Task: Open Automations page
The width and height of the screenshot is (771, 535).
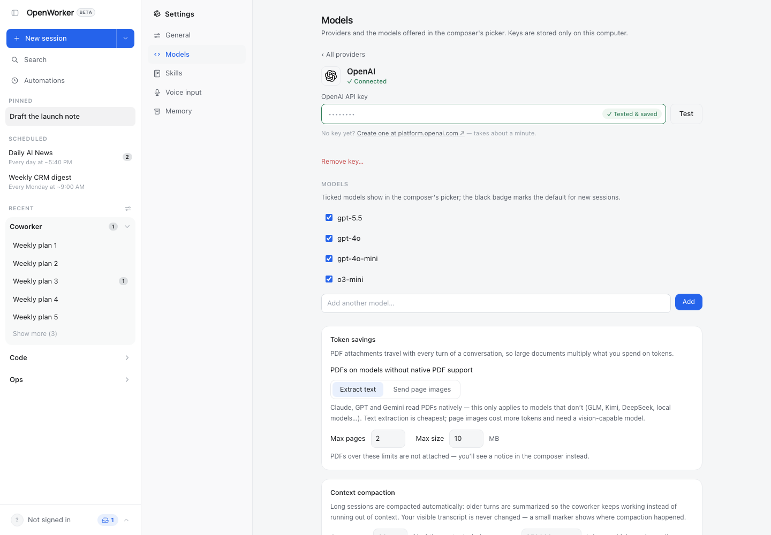Action: [70, 81]
